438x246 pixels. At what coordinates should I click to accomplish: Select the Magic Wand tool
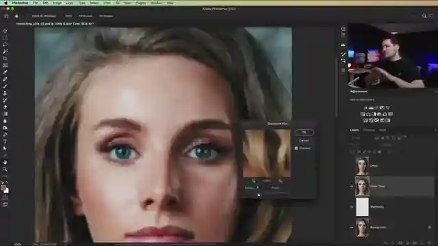point(5,51)
